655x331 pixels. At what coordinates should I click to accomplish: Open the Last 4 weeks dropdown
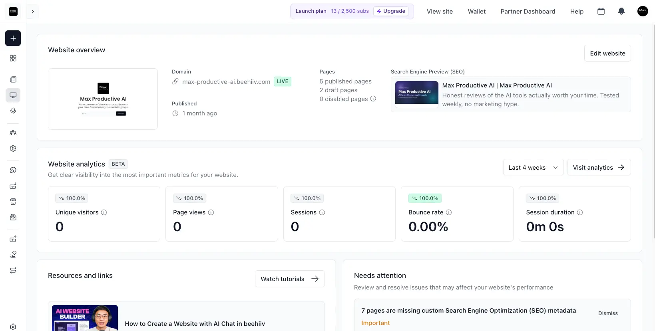(533, 167)
